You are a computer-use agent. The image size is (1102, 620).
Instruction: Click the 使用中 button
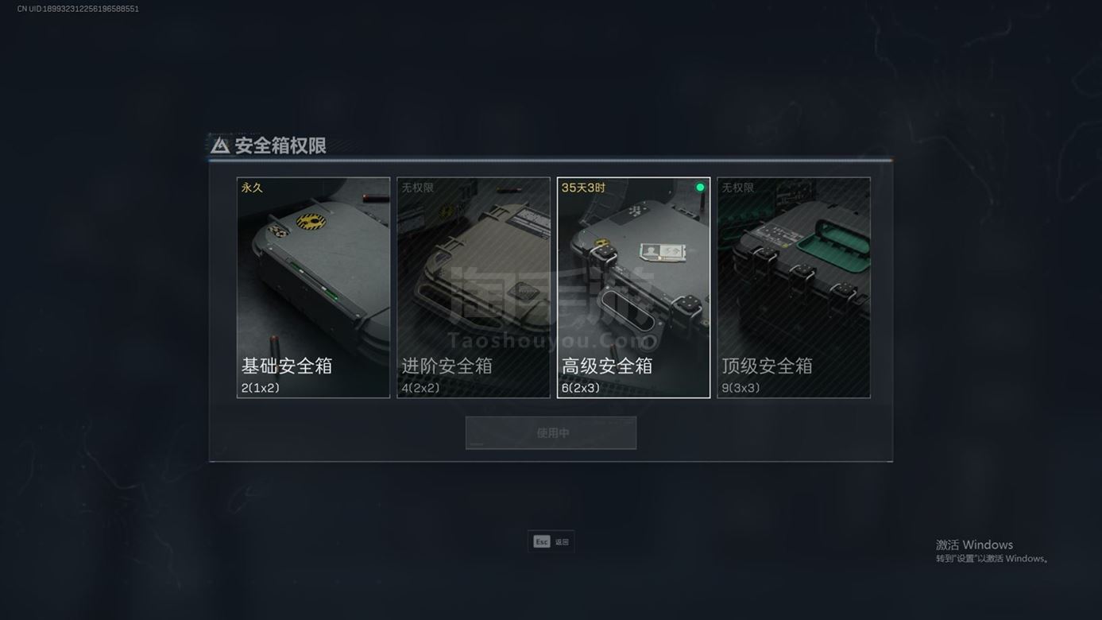click(551, 433)
